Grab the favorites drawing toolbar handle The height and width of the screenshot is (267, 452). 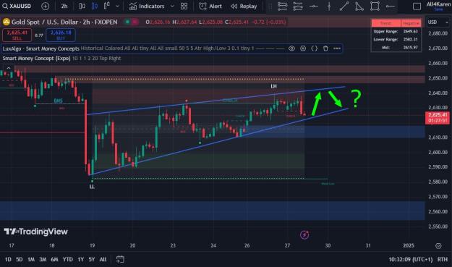coord(270,6)
